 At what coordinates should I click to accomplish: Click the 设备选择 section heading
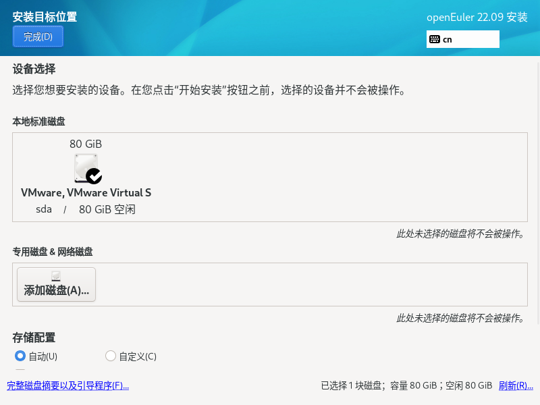34,69
